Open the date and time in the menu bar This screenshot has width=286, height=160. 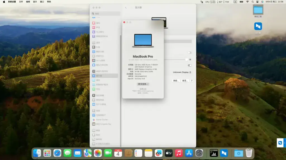pos(274,2)
